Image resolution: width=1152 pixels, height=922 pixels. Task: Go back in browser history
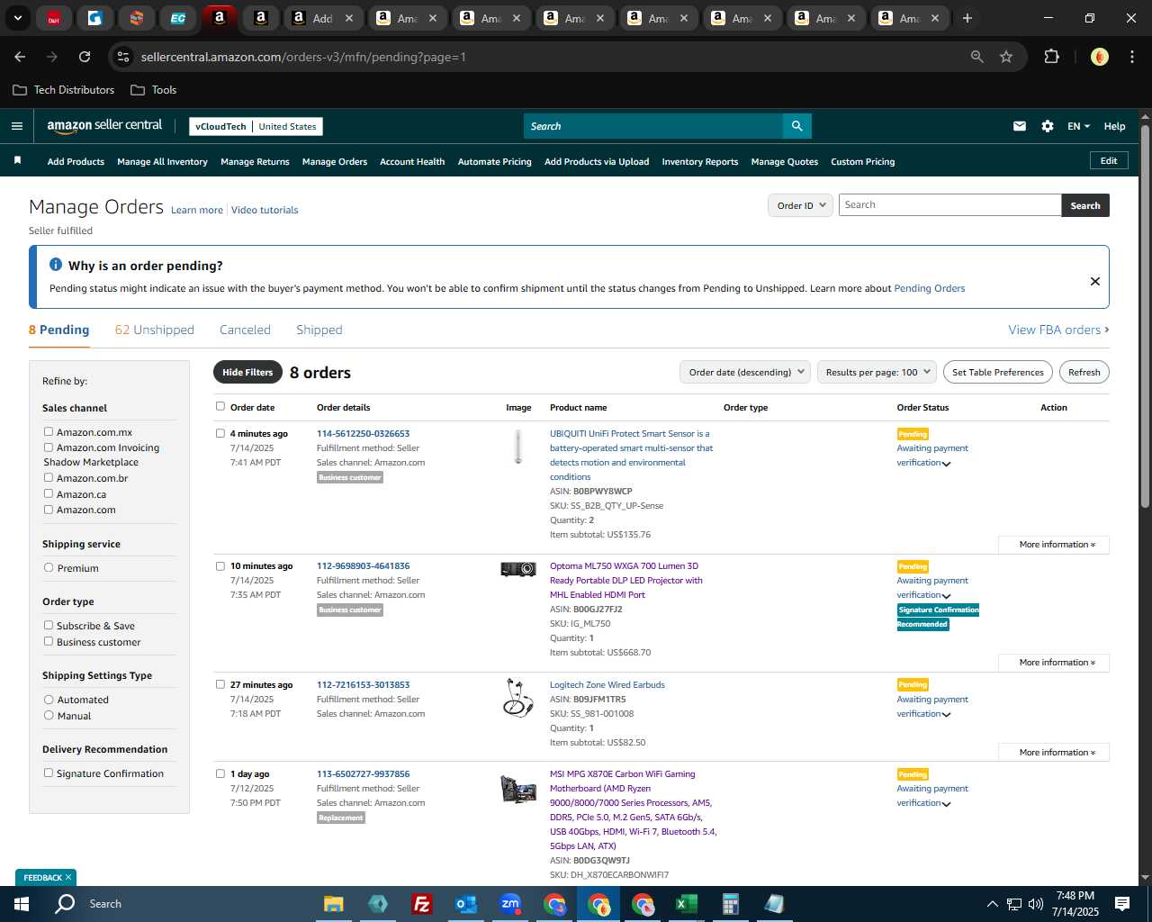[20, 57]
